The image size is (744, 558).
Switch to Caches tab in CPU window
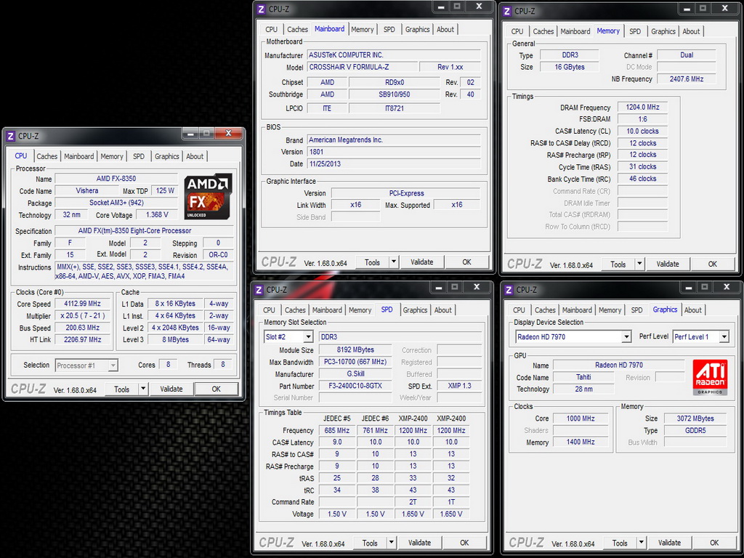(47, 156)
